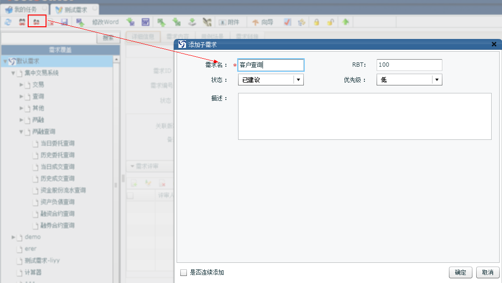Expand the 交易 tree node
Screen dimensions: 502x283
click(22, 84)
